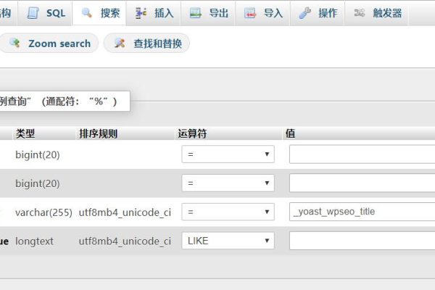
Task: Click the empty value field in longtext row
Action: click(x=362, y=241)
